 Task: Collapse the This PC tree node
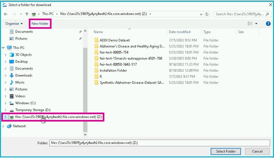[x=3, y=48]
